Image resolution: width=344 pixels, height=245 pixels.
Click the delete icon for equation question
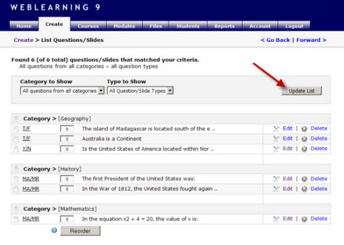[x=304, y=219]
